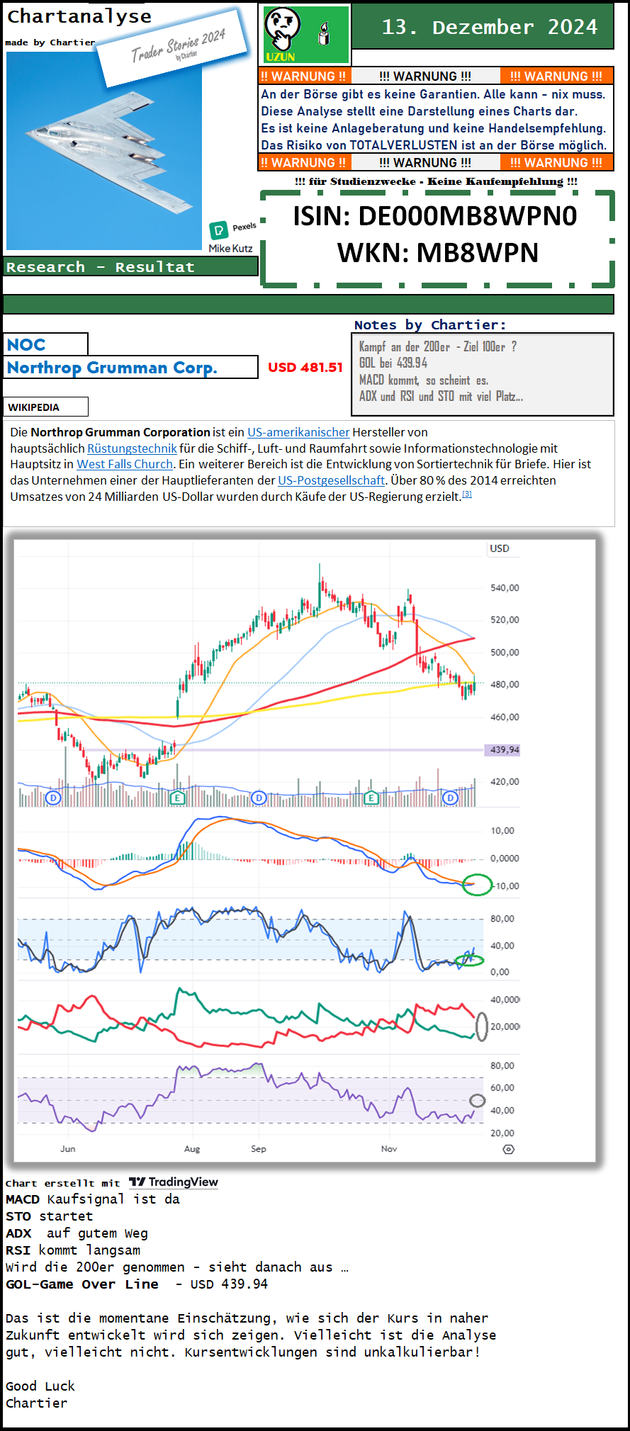This screenshot has height=1431, width=630.
Task: Click the Mike Kutz photo credit
Action: pos(230,248)
